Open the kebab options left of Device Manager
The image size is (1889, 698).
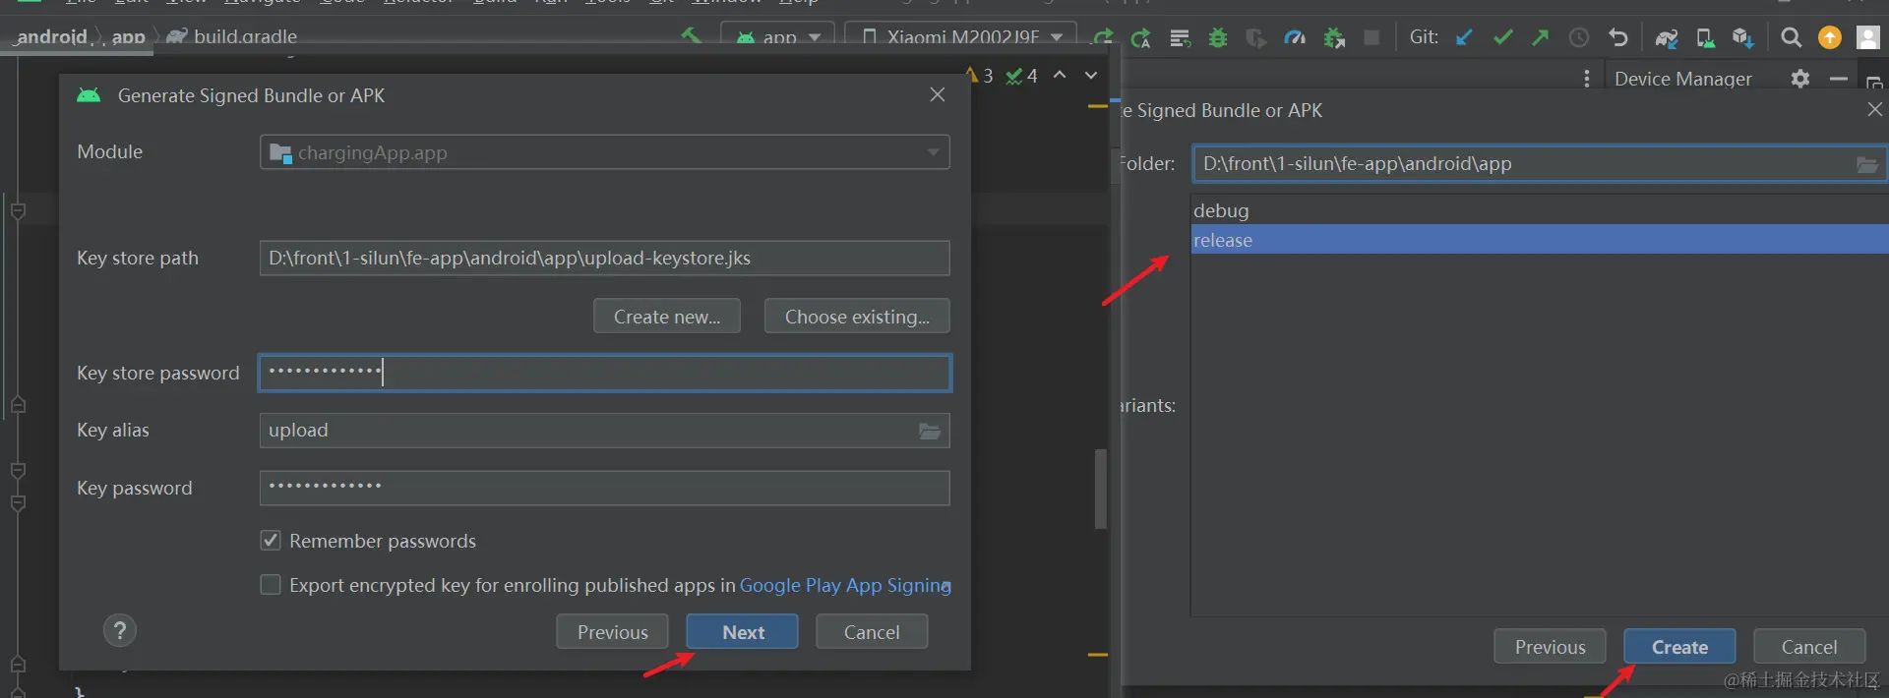coord(1586,79)
